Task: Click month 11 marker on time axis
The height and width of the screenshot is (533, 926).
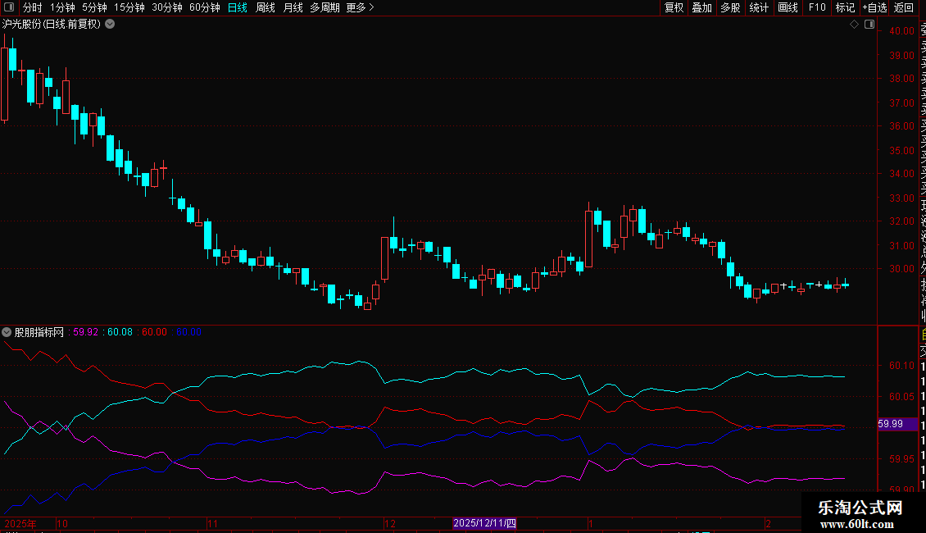Action: pos(212,523)
